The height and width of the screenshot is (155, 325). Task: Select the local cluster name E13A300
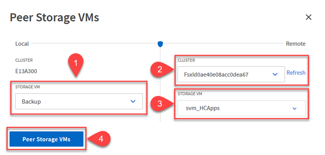click(26, 72)
